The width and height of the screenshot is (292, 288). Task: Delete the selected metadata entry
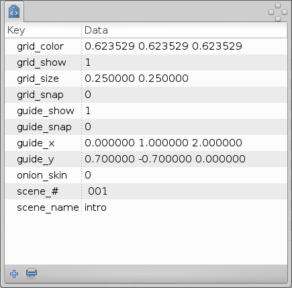tap(32, 274)
